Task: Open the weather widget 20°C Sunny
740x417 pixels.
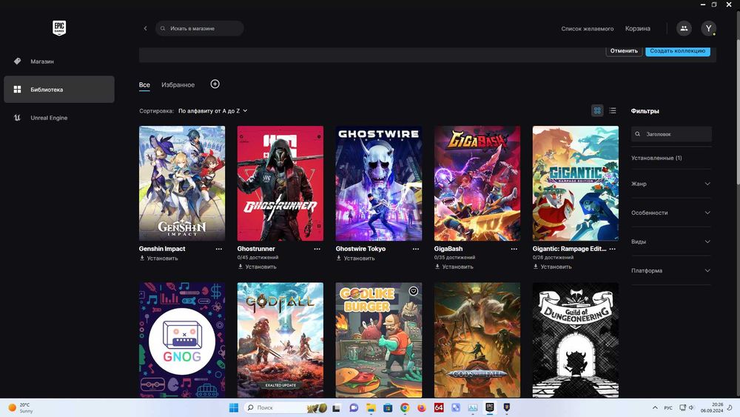Action: pyautogui.click(x=20, y=407)
